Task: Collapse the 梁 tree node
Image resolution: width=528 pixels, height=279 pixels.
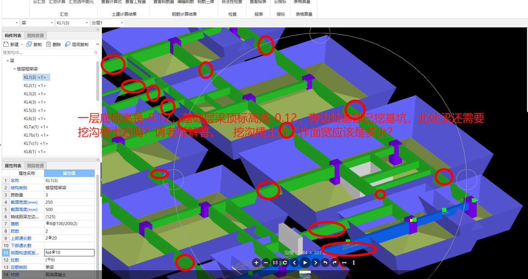Action: 7,61
